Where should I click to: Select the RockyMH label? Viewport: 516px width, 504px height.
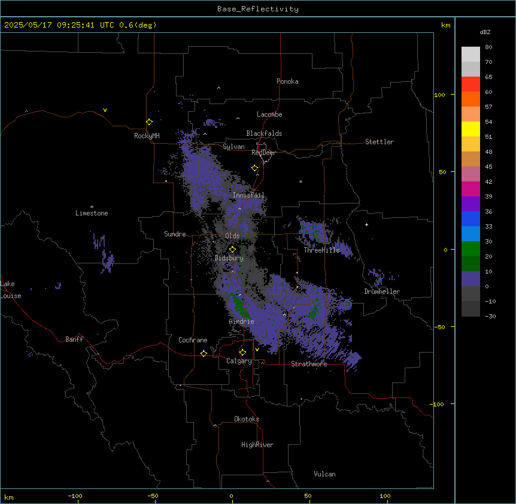point(147,136)
